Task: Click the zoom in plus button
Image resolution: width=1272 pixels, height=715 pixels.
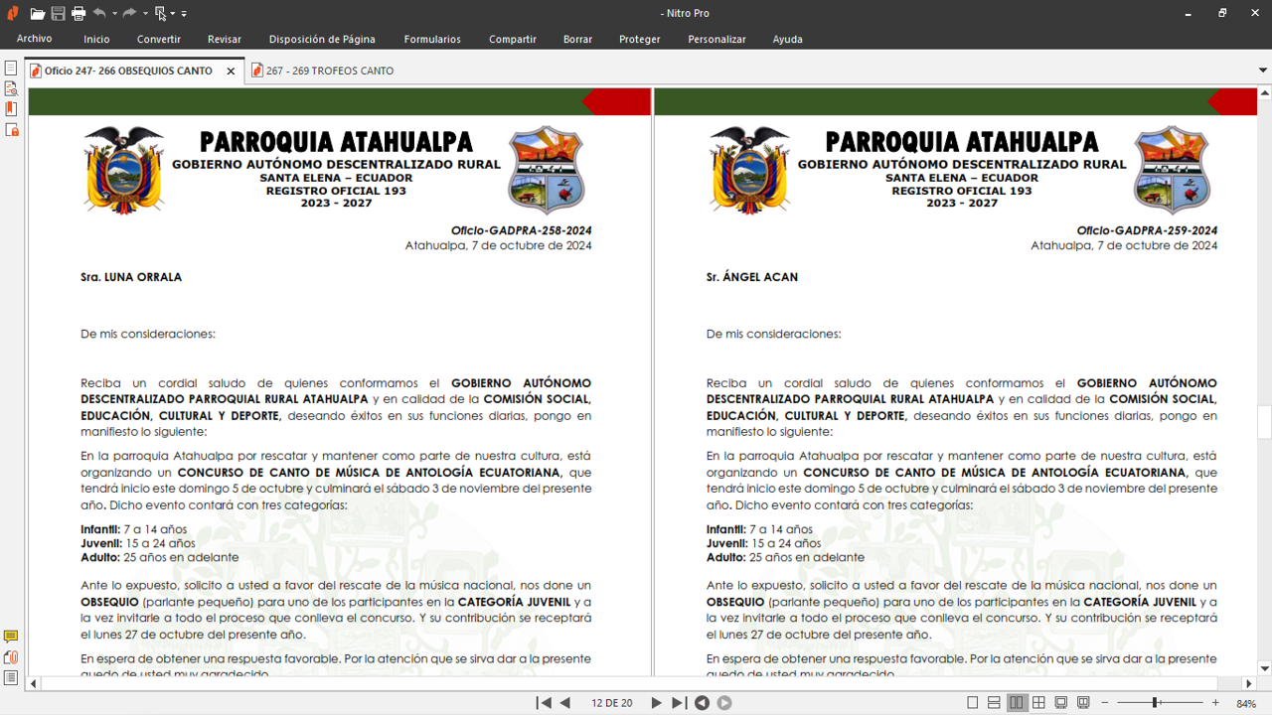Action: [x=1215, y=703]
